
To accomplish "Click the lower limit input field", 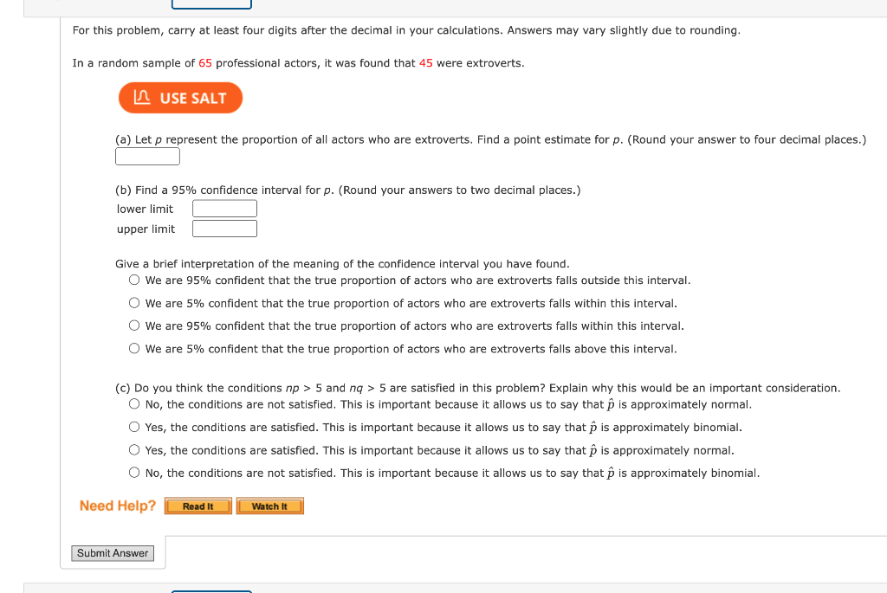I will (x=224, y=208).
